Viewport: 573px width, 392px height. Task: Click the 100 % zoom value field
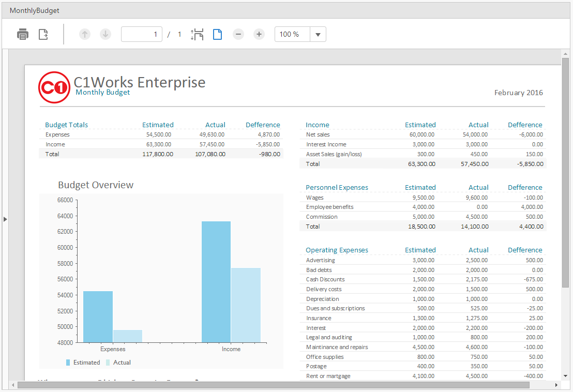pos(292,34)
